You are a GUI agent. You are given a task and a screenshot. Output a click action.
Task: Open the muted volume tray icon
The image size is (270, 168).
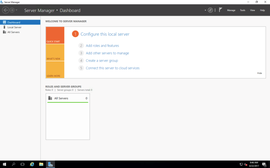pyautogui.click(x=246, y=164)
